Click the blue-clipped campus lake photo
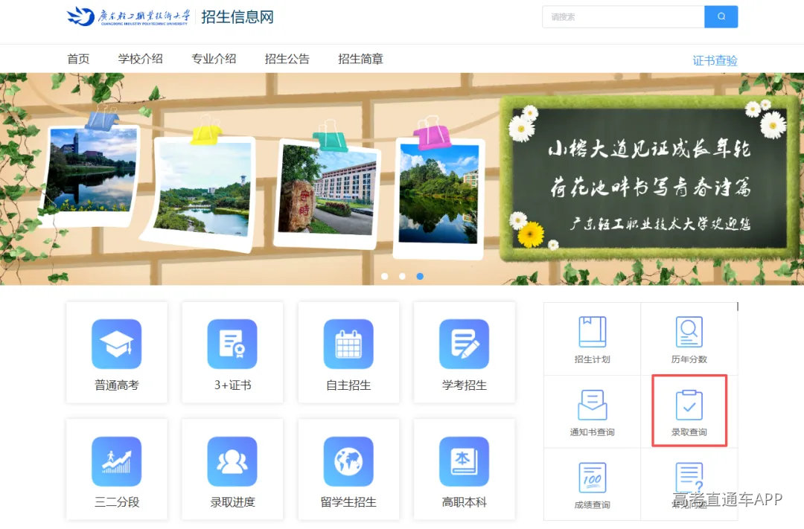This screenshot has width=804, height=529. (x=92, y=174)
